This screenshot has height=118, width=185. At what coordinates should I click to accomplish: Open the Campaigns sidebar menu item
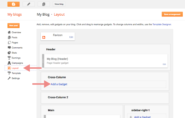[x=17, y=63]
